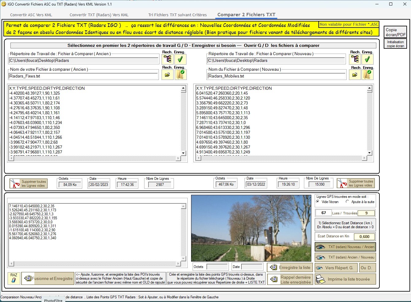Click the 84,09 Ko Octets value
Viewport: 411px width, 302px height.
pos(70,185)
